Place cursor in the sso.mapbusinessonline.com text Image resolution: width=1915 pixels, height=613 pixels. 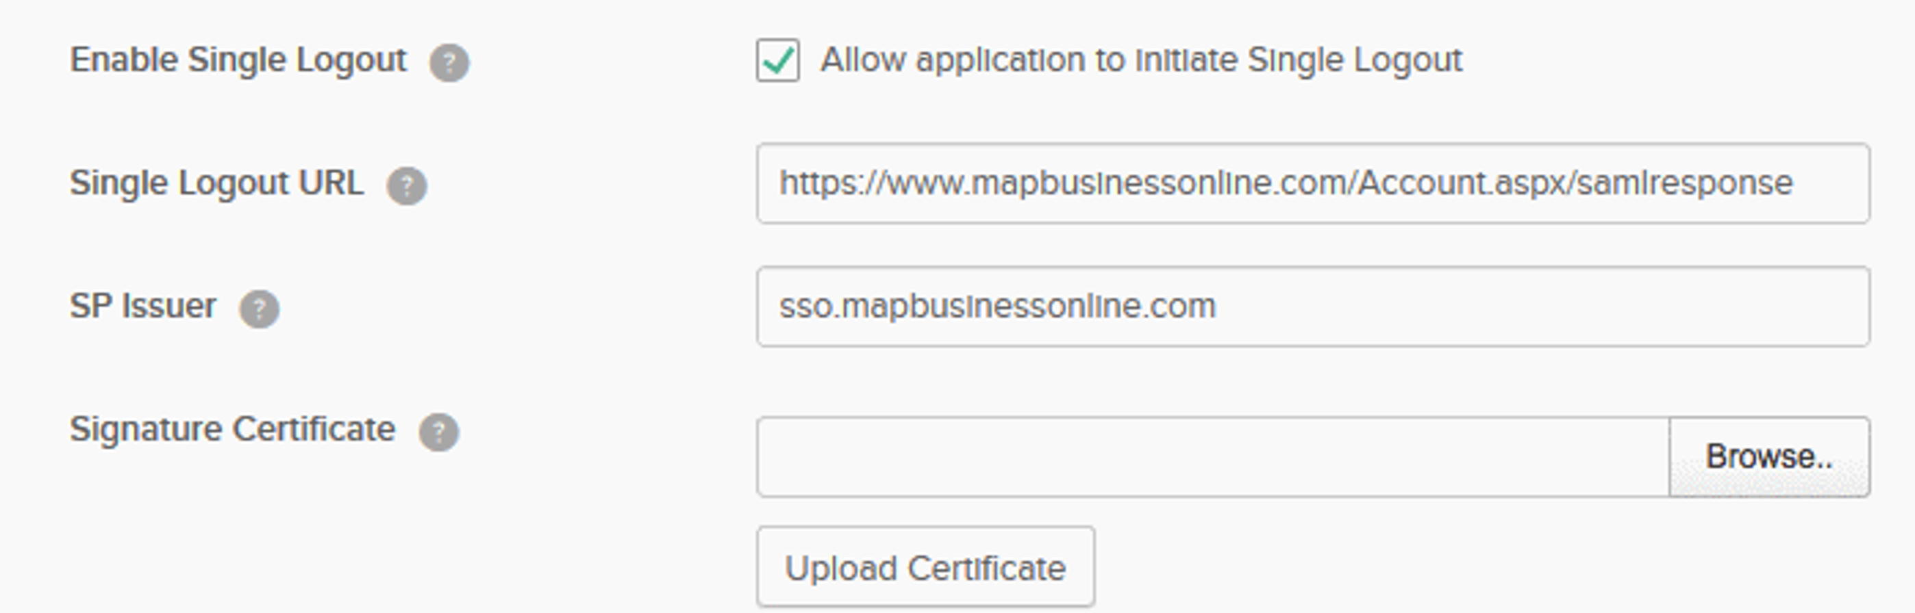997,307
